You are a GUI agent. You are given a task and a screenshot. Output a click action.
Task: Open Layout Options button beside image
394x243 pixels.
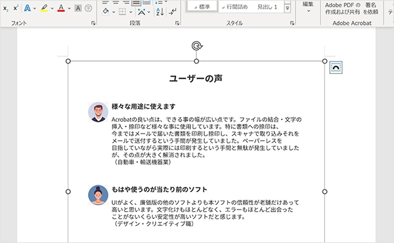(336, 67)
